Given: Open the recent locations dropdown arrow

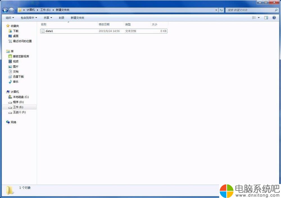Looking at the screenshot, I should coord(16,10).
